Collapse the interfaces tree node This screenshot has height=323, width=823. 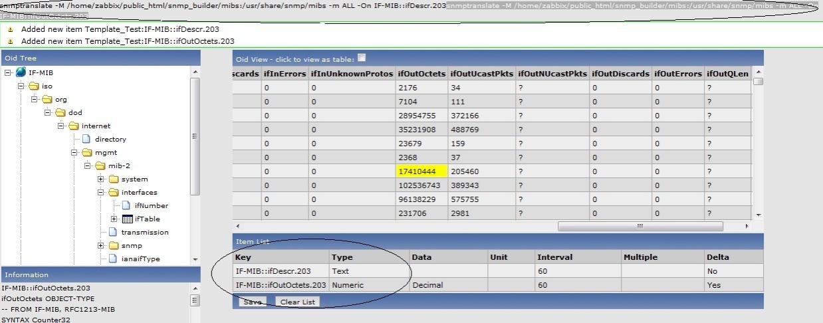click(101, 192)
